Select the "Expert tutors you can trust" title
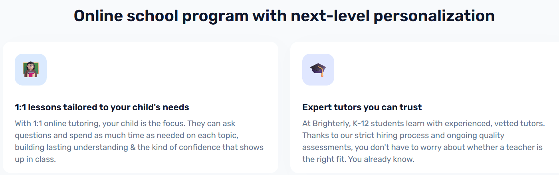The width and height of the screenshot is (559, 175). [x=362, y=107]
